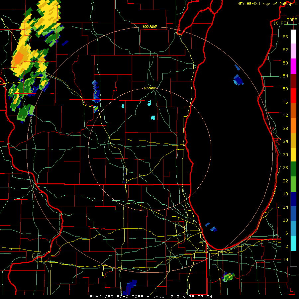Click the 'TH' legend label
The width and height of the screenshot is (299, 299).
(x=285, y=259)
